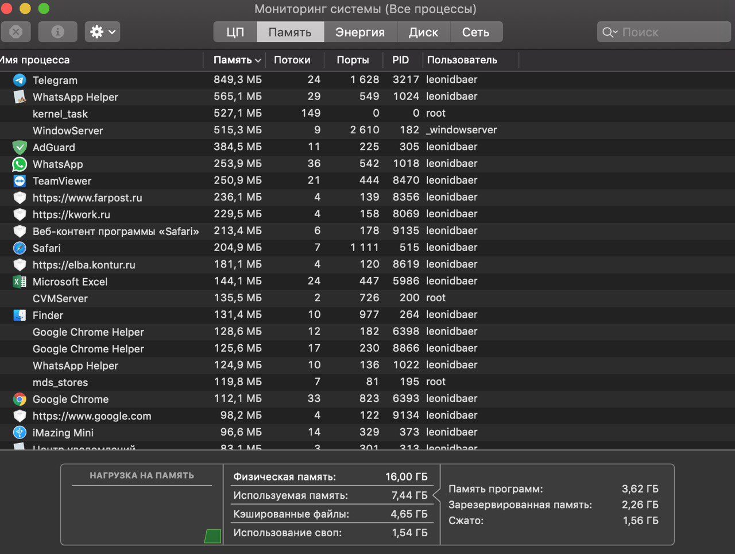Click the Поиск search field
Screen dimensions: 735x554
pyautogui.click(x=664, y=32)
